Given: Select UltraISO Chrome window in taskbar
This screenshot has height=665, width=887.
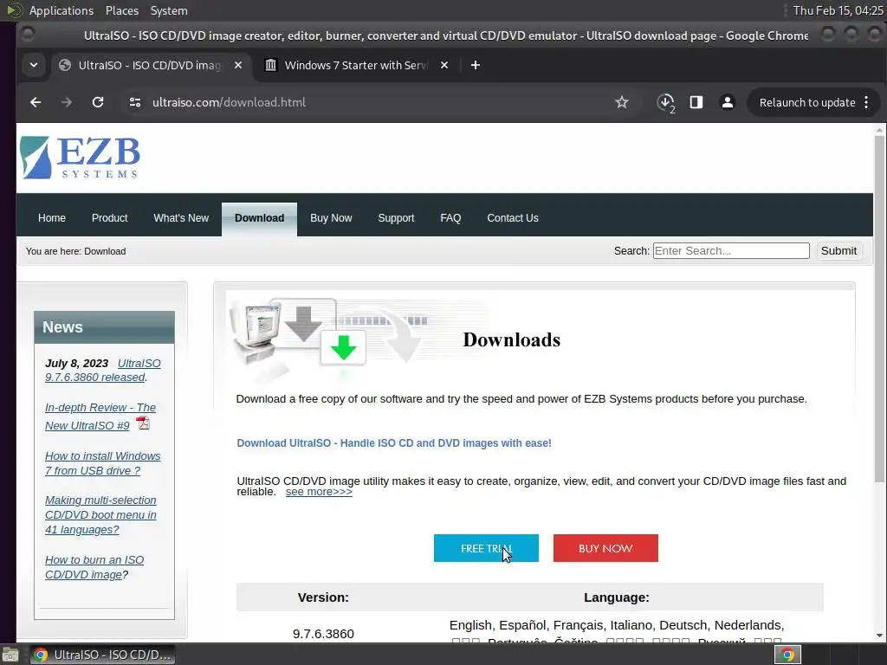Looking at the screenshot, I should click(102, 655).
